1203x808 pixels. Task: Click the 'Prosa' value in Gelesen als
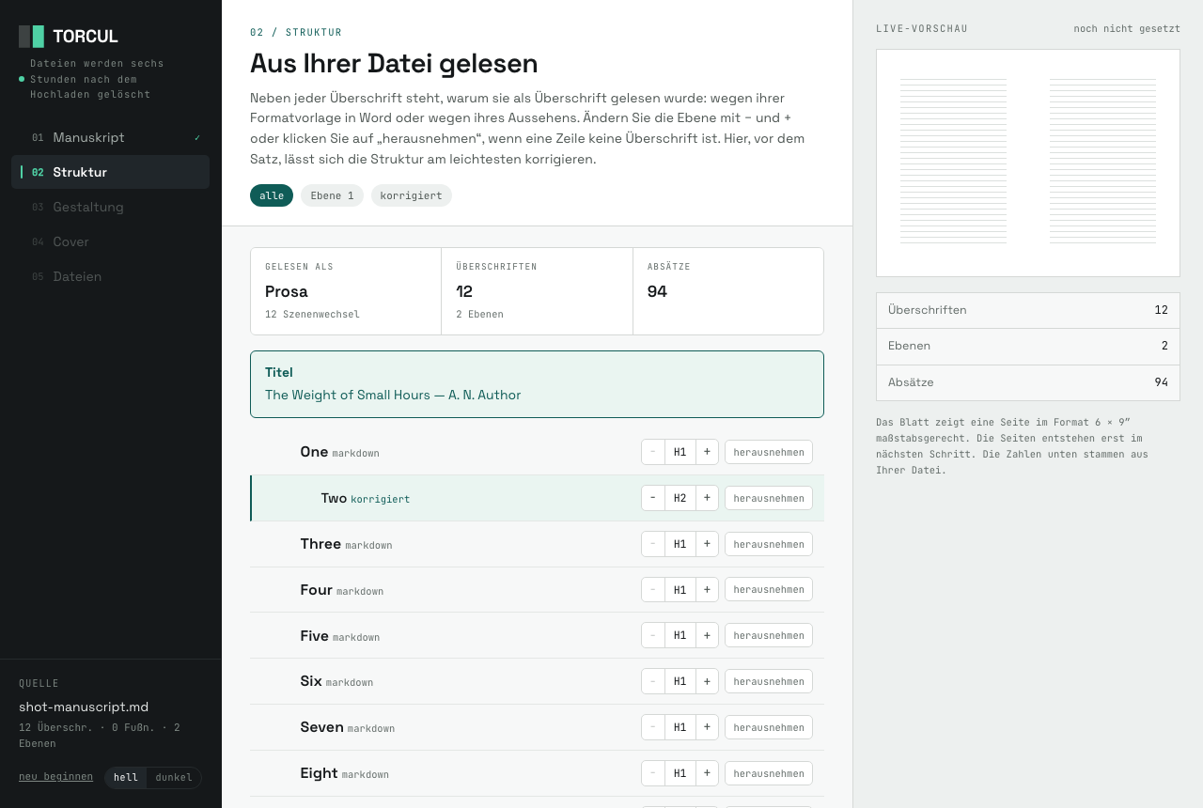287,291
